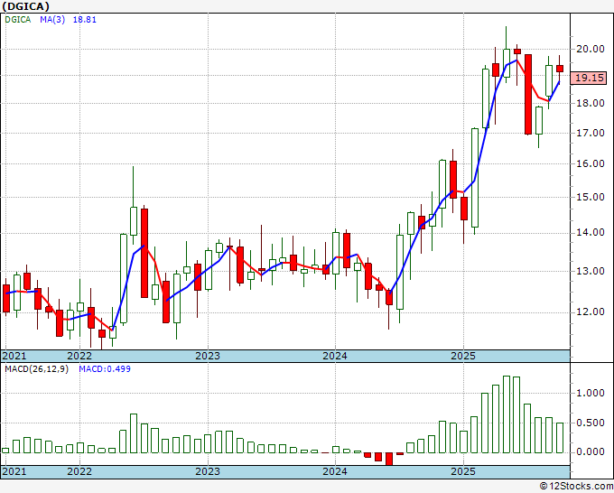Click 2021 on the price chart time axis
614x493 pixels.
click(14, 356)
